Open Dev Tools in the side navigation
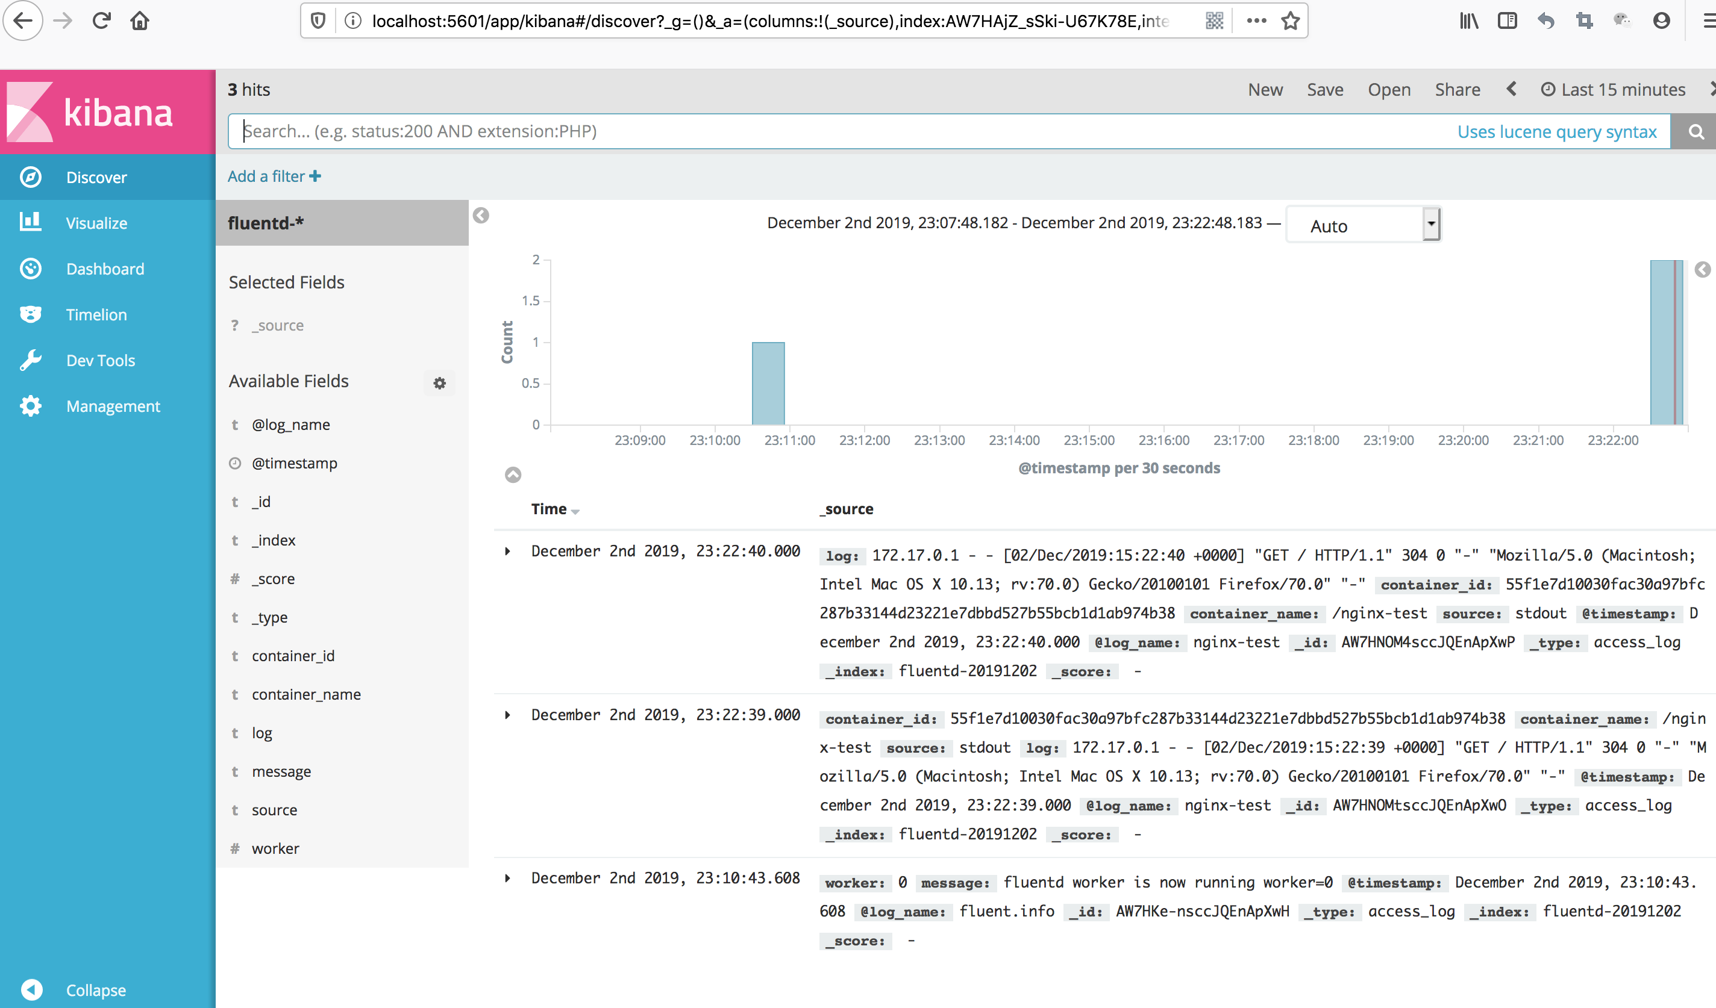This screenshot has height=1008, width=1716. pyautogui.click(x=108, y=360)
